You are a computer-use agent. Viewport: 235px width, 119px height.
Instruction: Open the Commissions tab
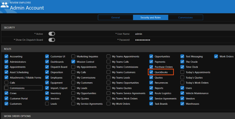tap(185, 18)
